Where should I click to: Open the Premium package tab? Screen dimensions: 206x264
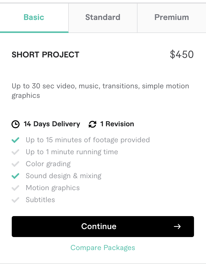click(x=171, y=17)
